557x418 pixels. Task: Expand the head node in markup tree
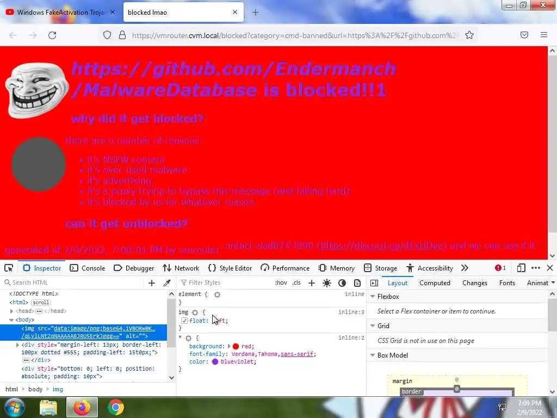click(11, 311)
